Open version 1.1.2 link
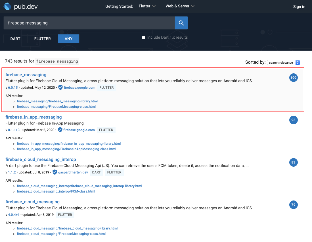Image resolution: width=312 pixels, height=242 pixels. coord(12,172)
